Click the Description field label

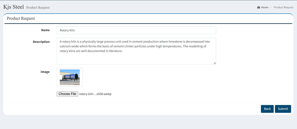tap(41, 42)
